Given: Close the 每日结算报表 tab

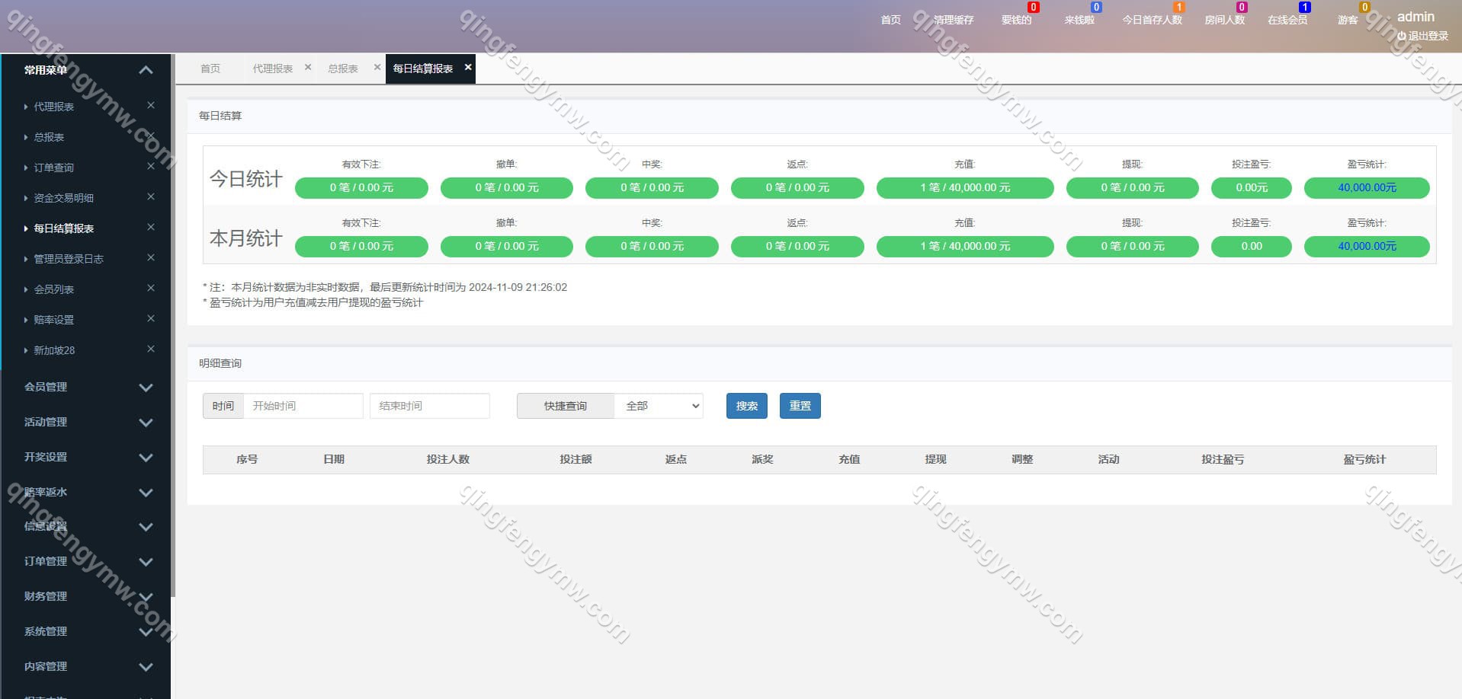Looking at the screenshot, I should pos(468,68).
